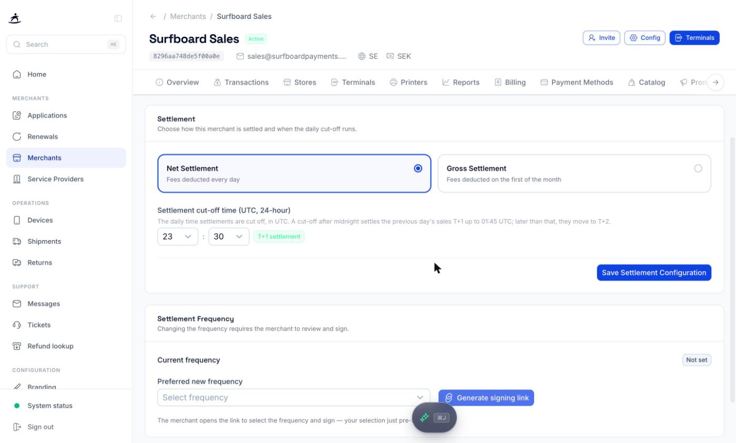Expand the cut-off hour dropdown showing 23
736x443 pixels.
[178, 236]
